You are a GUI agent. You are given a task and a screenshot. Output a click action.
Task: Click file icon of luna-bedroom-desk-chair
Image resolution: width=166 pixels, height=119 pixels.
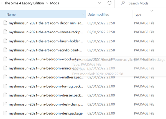tap(5, 104)
